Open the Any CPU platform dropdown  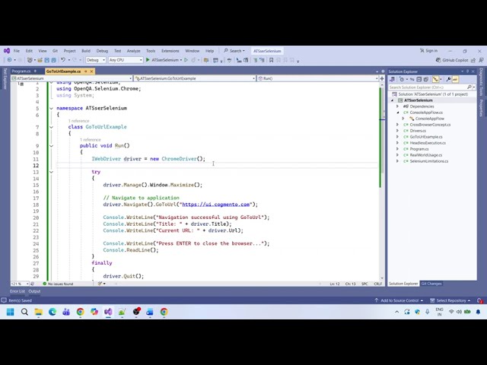point(126,60)
